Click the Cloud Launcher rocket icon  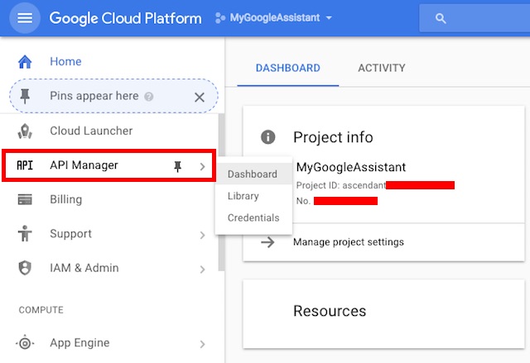[25, 131]
